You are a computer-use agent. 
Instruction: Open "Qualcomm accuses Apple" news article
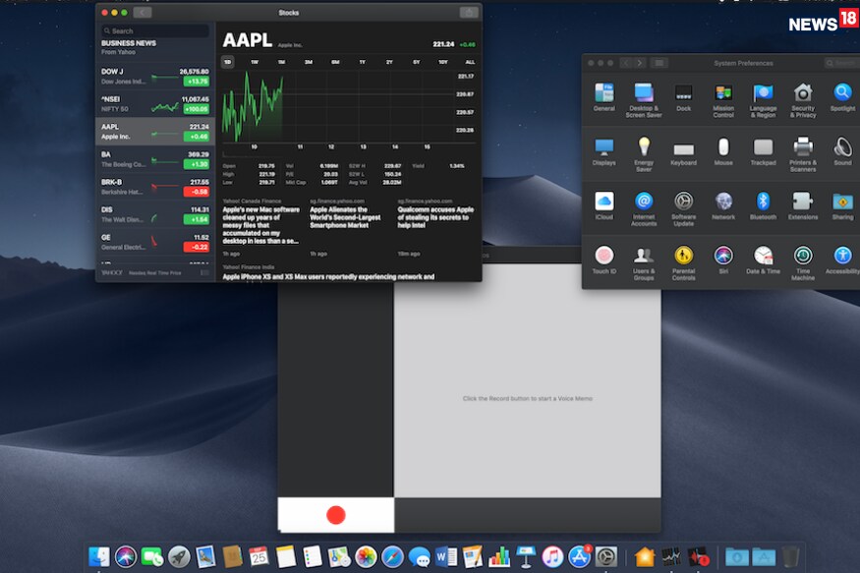436,228
